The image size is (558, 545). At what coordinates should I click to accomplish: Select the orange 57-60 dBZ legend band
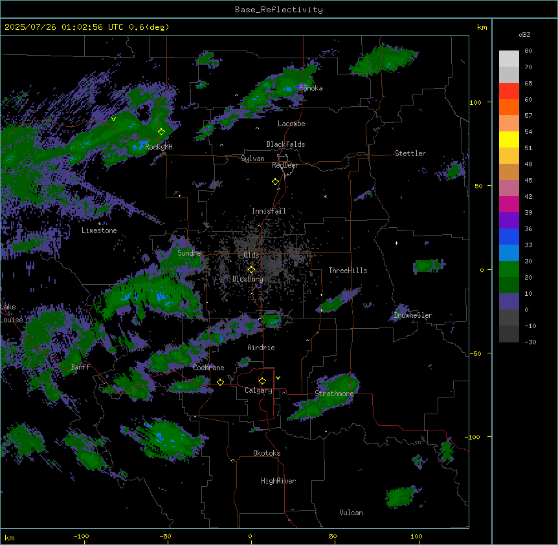click(x=509, y=107)
